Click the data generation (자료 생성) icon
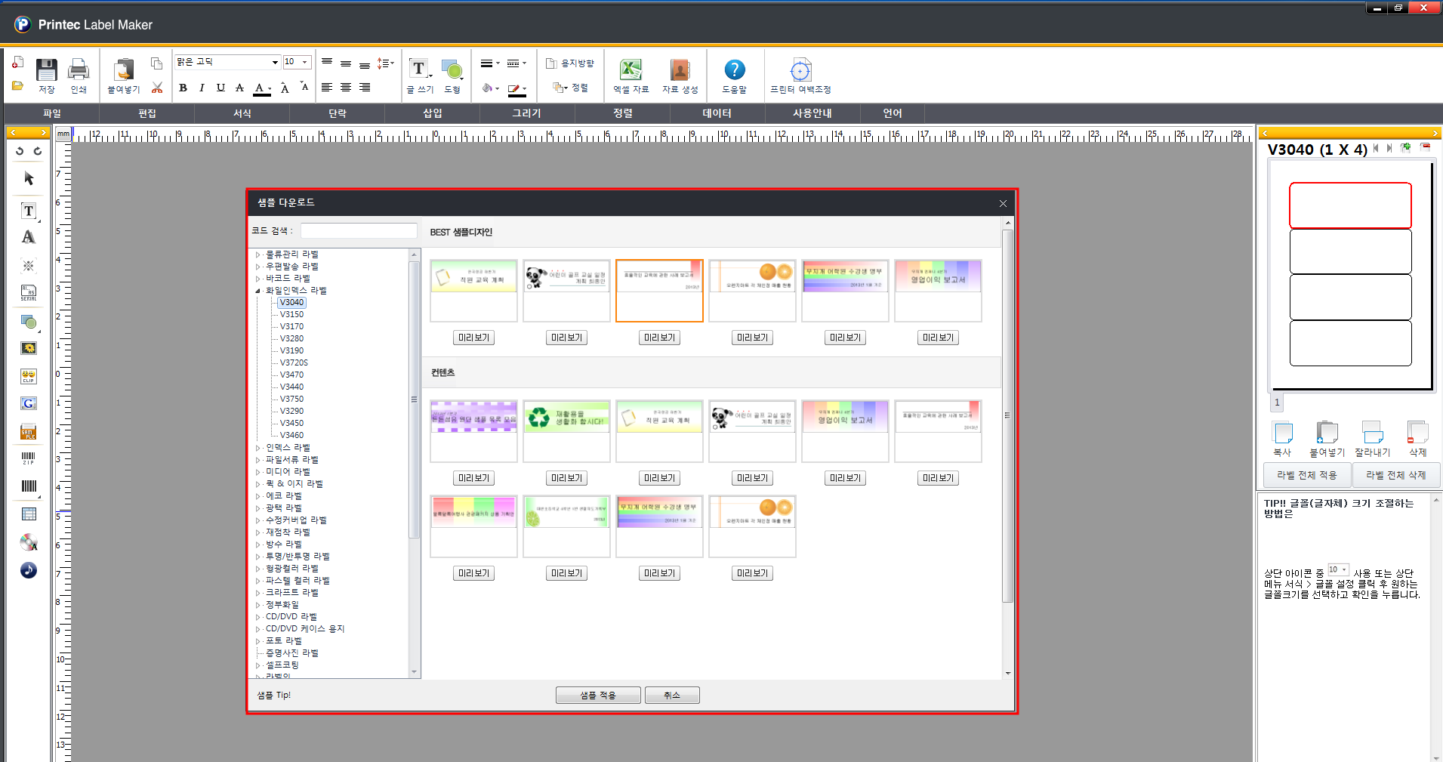Viewport: 1443px width, 762px height. click(x=680, y=70)
